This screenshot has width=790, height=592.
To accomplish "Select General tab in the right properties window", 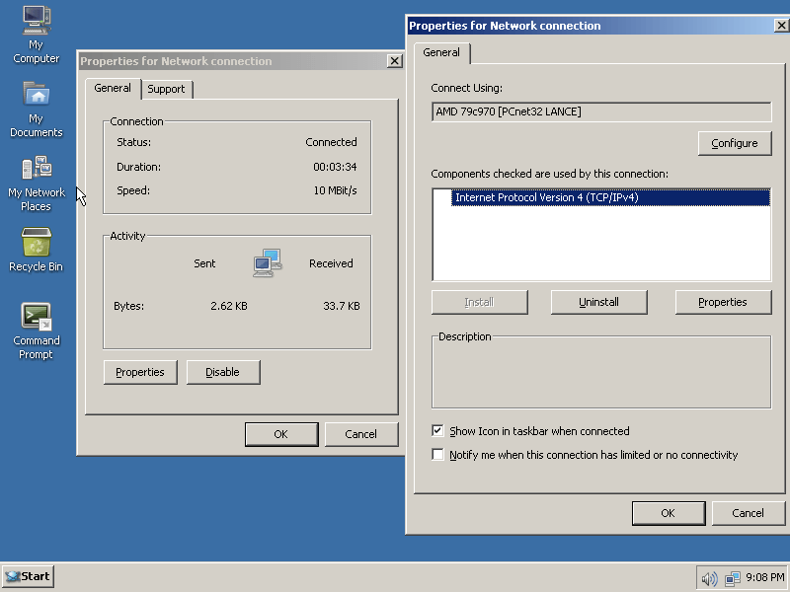I will point(441,53).
